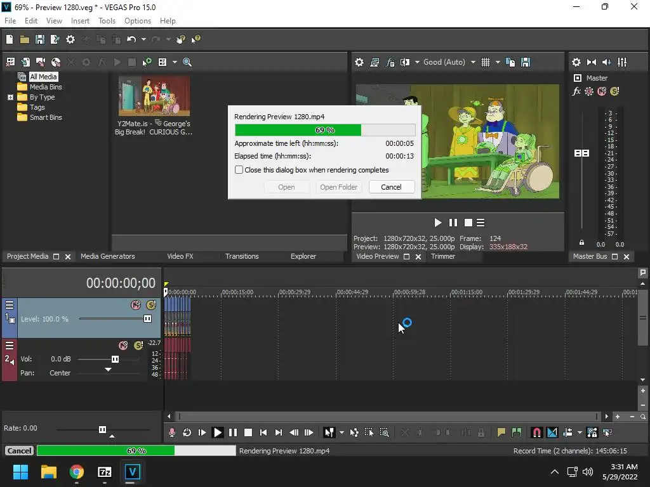Open Video Preview properties gear icon

[x=359, y=63]
